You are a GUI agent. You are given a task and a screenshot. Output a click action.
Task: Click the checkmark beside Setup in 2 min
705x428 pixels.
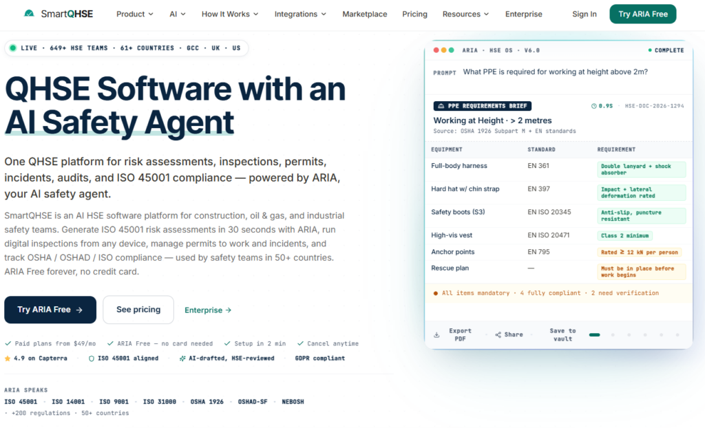[x=227, y=343]
